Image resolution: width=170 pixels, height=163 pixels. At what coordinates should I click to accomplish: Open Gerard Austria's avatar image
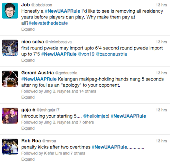[10, 79]
